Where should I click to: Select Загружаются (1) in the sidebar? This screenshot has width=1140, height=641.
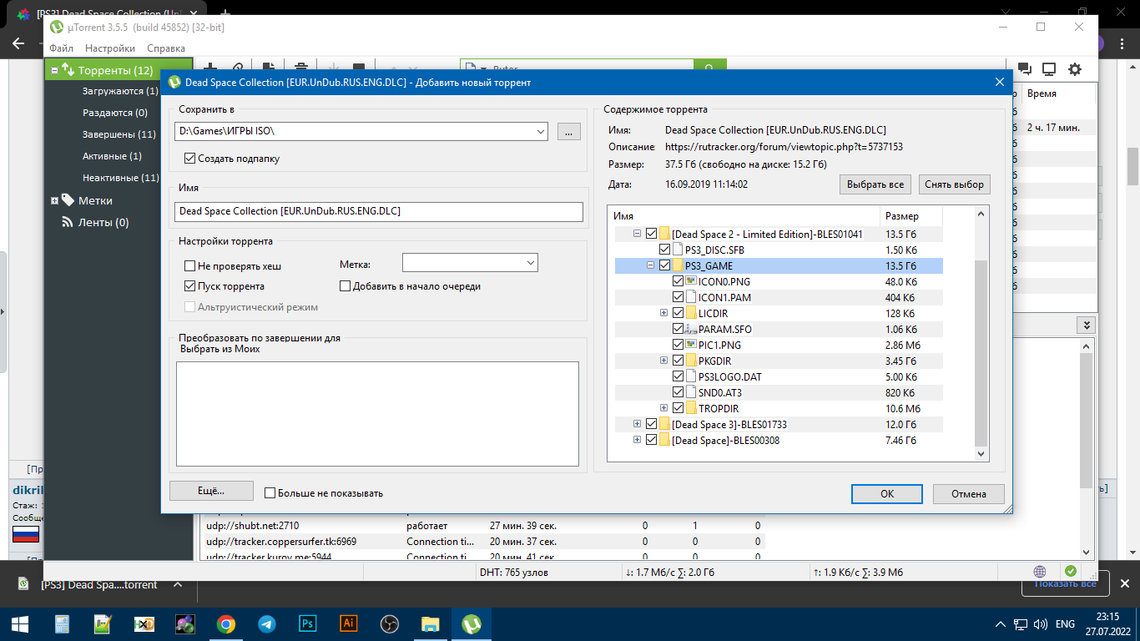click(x=120, y=91)
